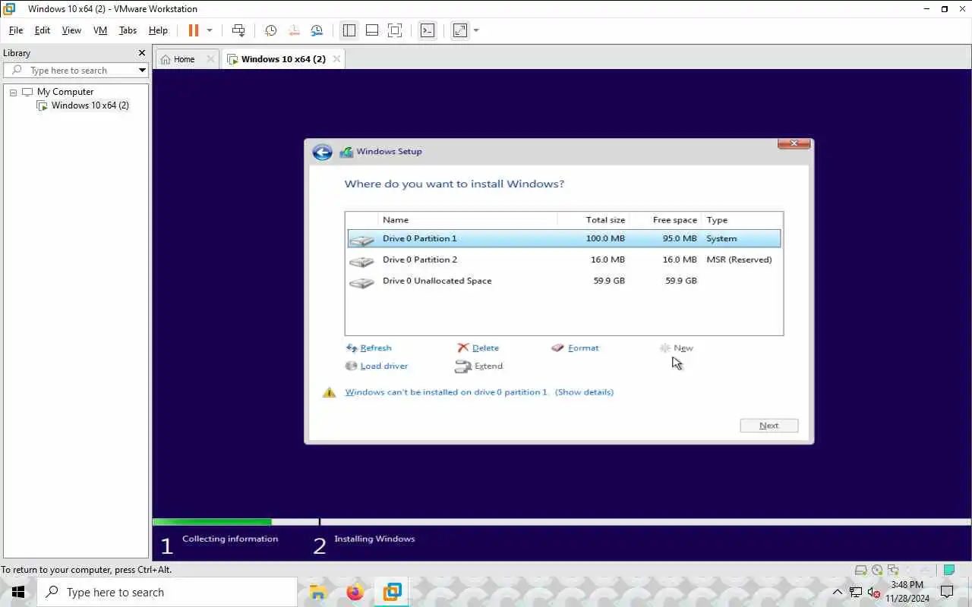Click the CD/DVD device status icon
The image size is (972, 607).
click(x=877, y=570)
